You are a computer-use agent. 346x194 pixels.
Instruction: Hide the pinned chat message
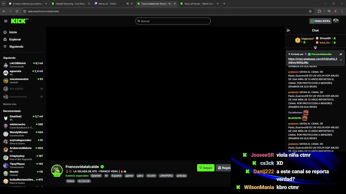[341, 54]
